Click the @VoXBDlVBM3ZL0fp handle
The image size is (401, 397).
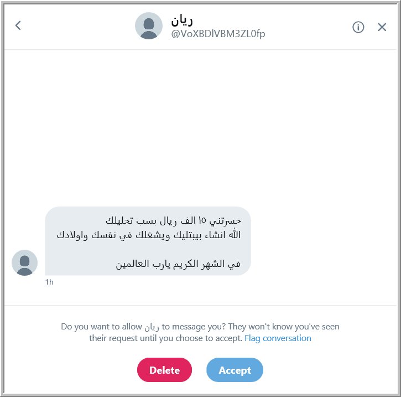tap(218, 34)
